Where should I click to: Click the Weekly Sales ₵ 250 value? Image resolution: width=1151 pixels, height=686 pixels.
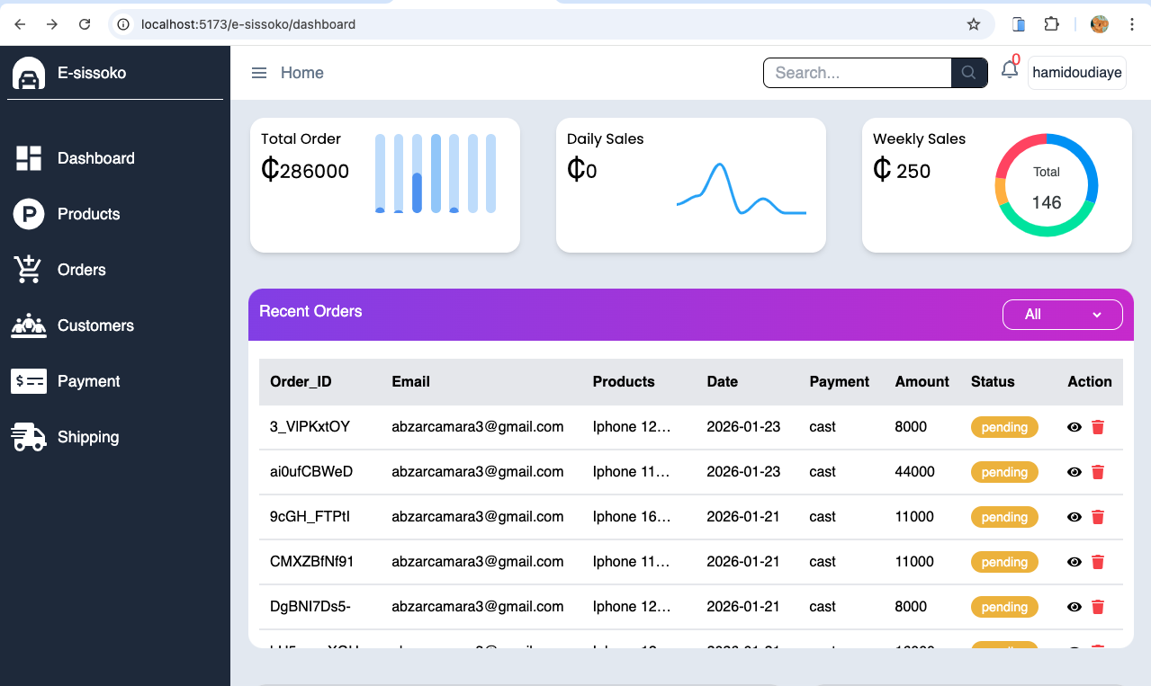pyautogui.click(x=902, y=170)
